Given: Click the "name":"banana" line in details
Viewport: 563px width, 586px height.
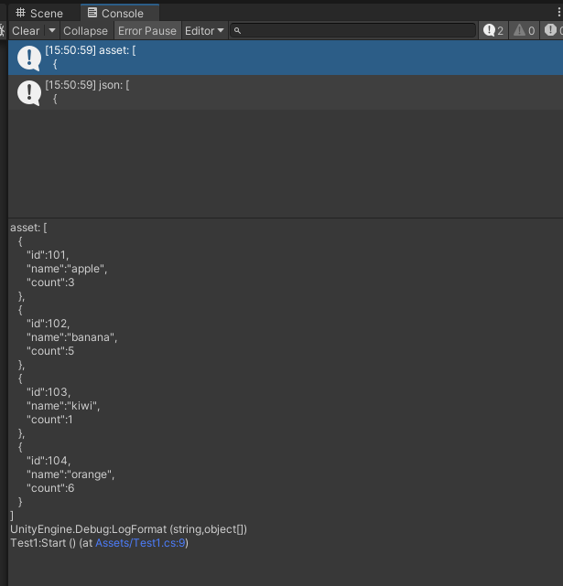Looking at the screenshot, I should coord(72,337).
